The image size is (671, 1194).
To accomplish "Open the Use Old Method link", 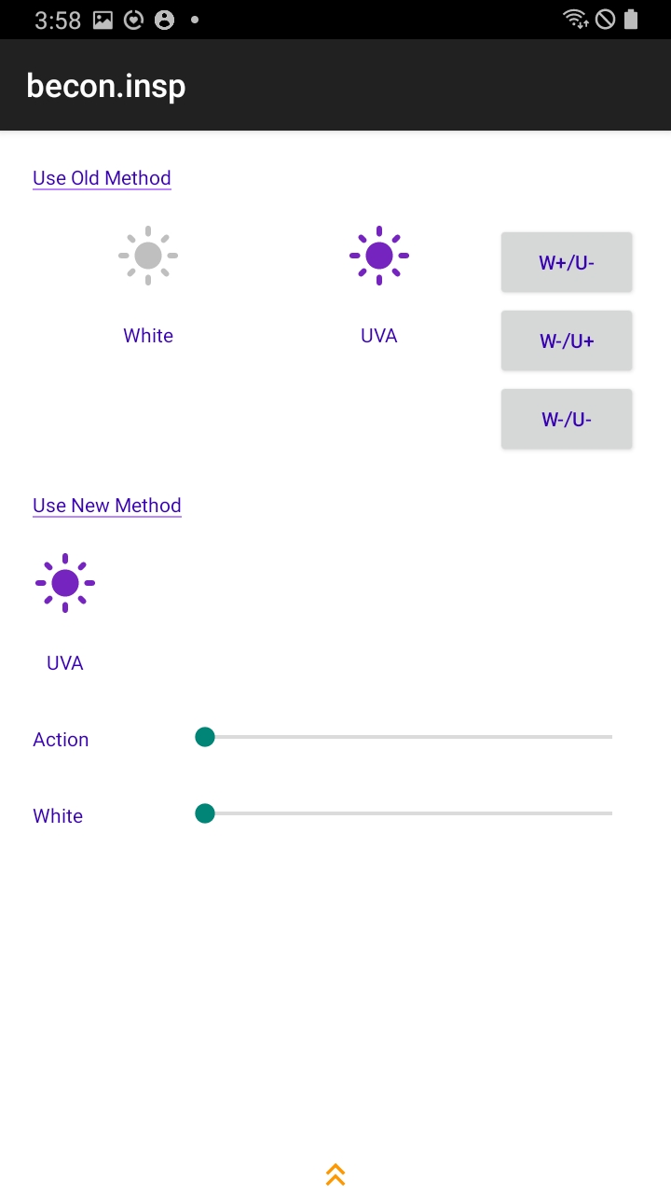I will point(102,178).
